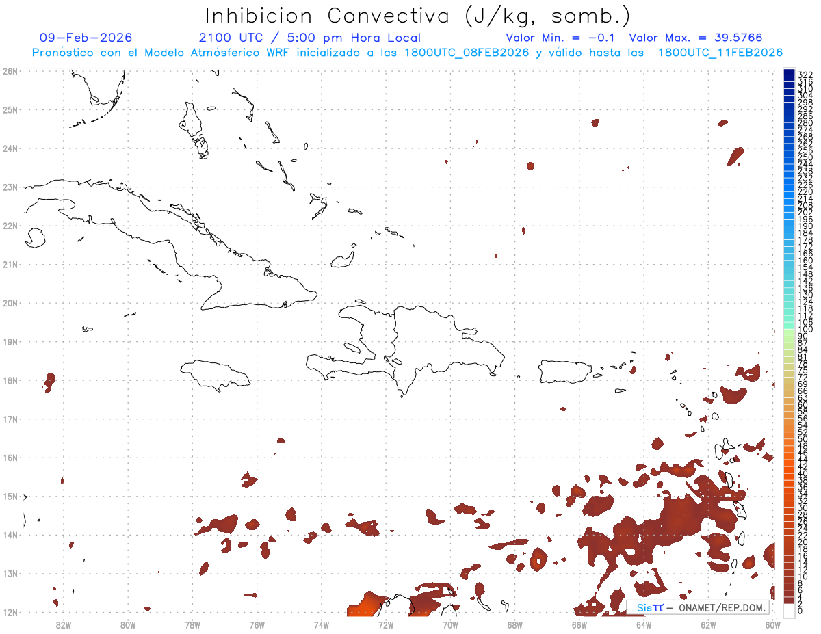Click the 20N latitude label
The width and height of the screenshot is (821, 634).
[10, 303]
